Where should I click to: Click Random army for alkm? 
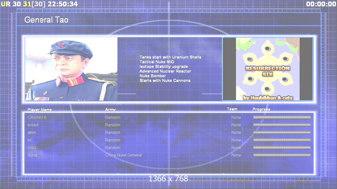113,133
